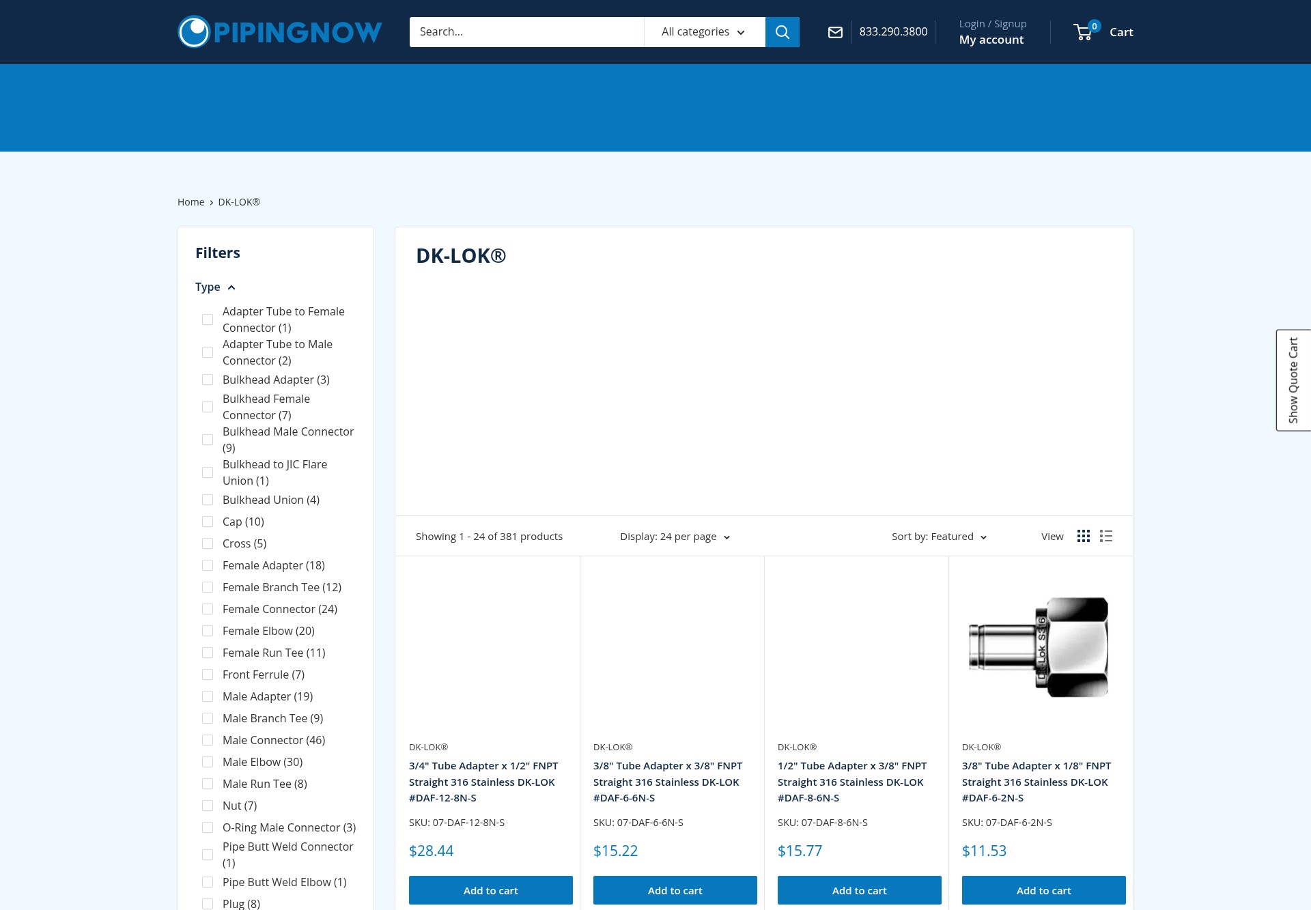Click DK-LOK® brand above DAF-12-8N-S

point(428,748)
